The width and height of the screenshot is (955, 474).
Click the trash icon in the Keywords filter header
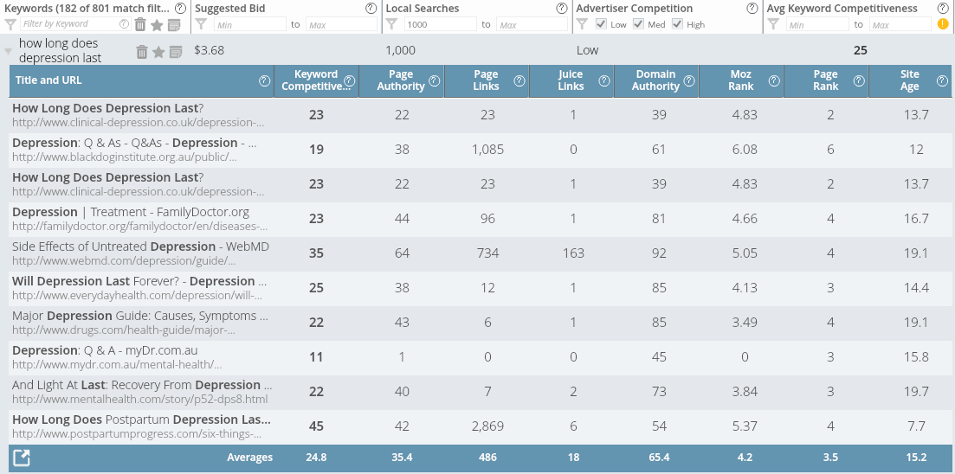(x=140, y=24)
